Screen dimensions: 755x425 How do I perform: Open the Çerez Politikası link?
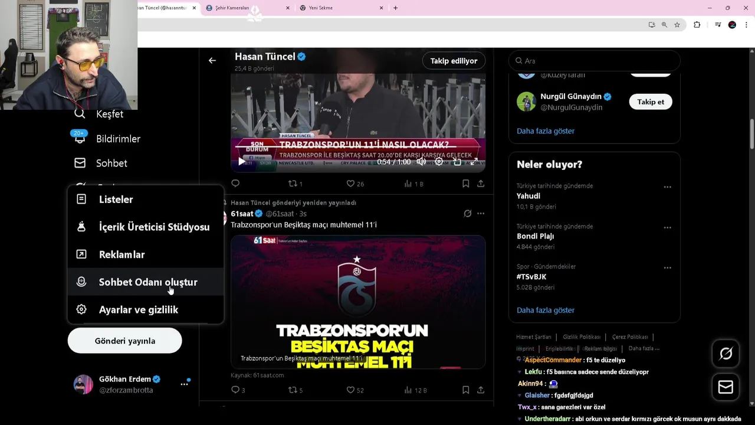tap(630, 337)
